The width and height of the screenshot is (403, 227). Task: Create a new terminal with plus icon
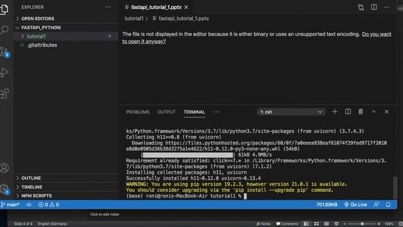tap(334, 112)
